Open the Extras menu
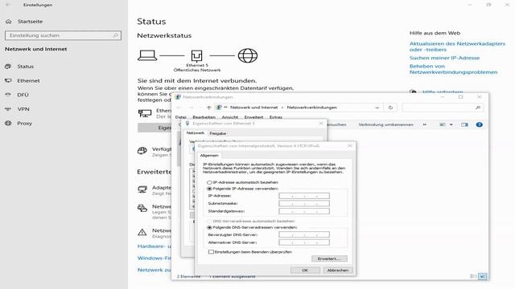Image resolution: width=515 pixels, height=289 pixels. click(275, 117)
